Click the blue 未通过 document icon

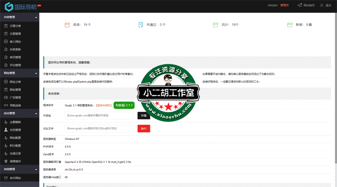click(141, 25)
